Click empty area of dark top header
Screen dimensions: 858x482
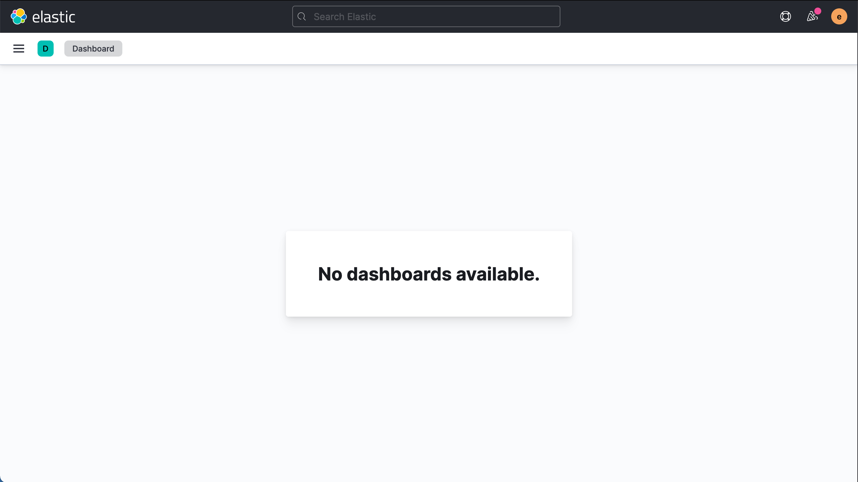184,16
